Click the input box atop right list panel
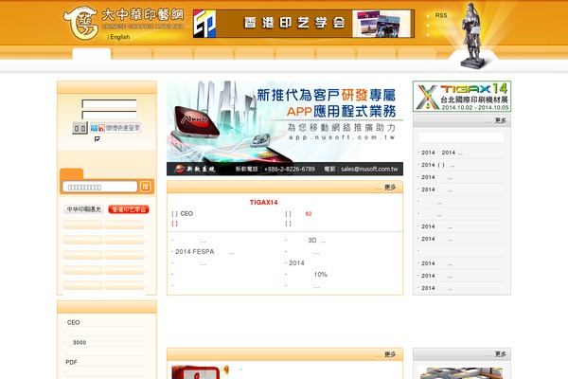The height and width of the screenshot is (379, 568). coord(461,137)
